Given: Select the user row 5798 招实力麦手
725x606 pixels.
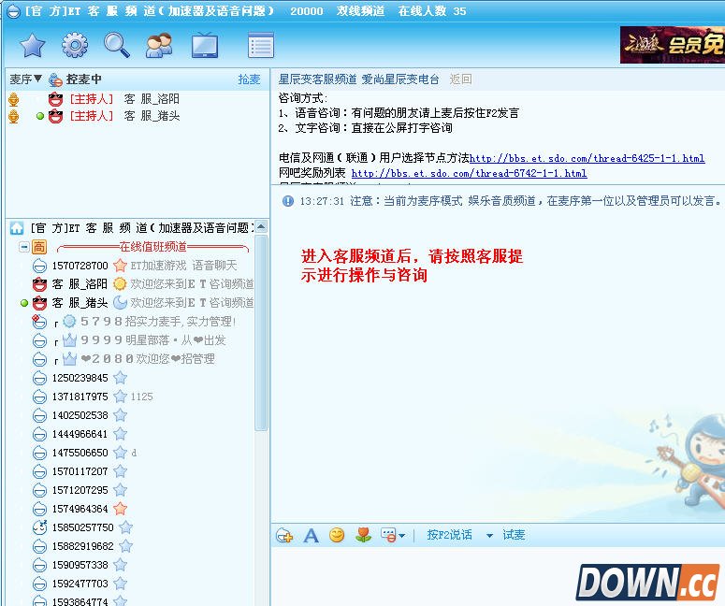Looking at the screenshot, I should tap(143, 322).
